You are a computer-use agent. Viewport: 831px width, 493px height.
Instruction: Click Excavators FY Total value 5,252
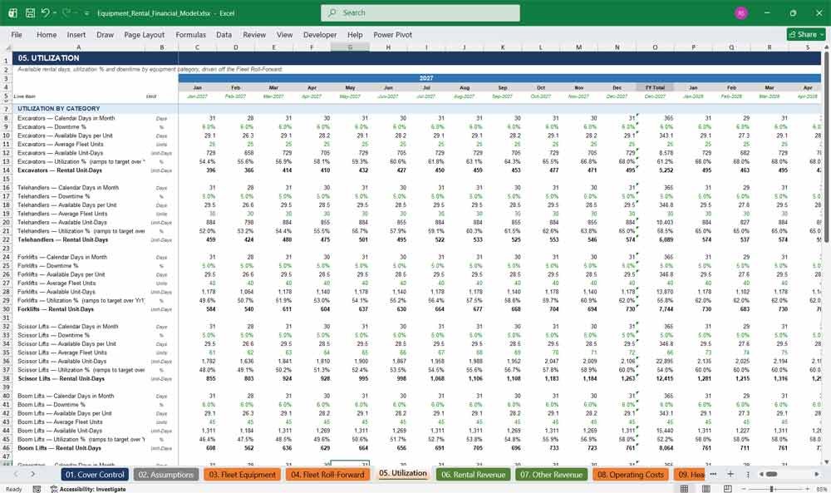coord(666,170)
